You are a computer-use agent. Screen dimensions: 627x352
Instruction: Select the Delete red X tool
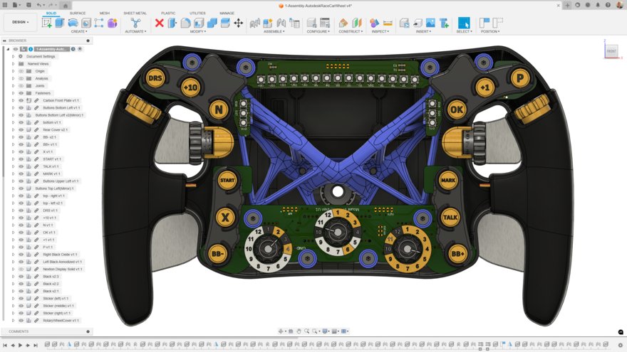(159, 23)
